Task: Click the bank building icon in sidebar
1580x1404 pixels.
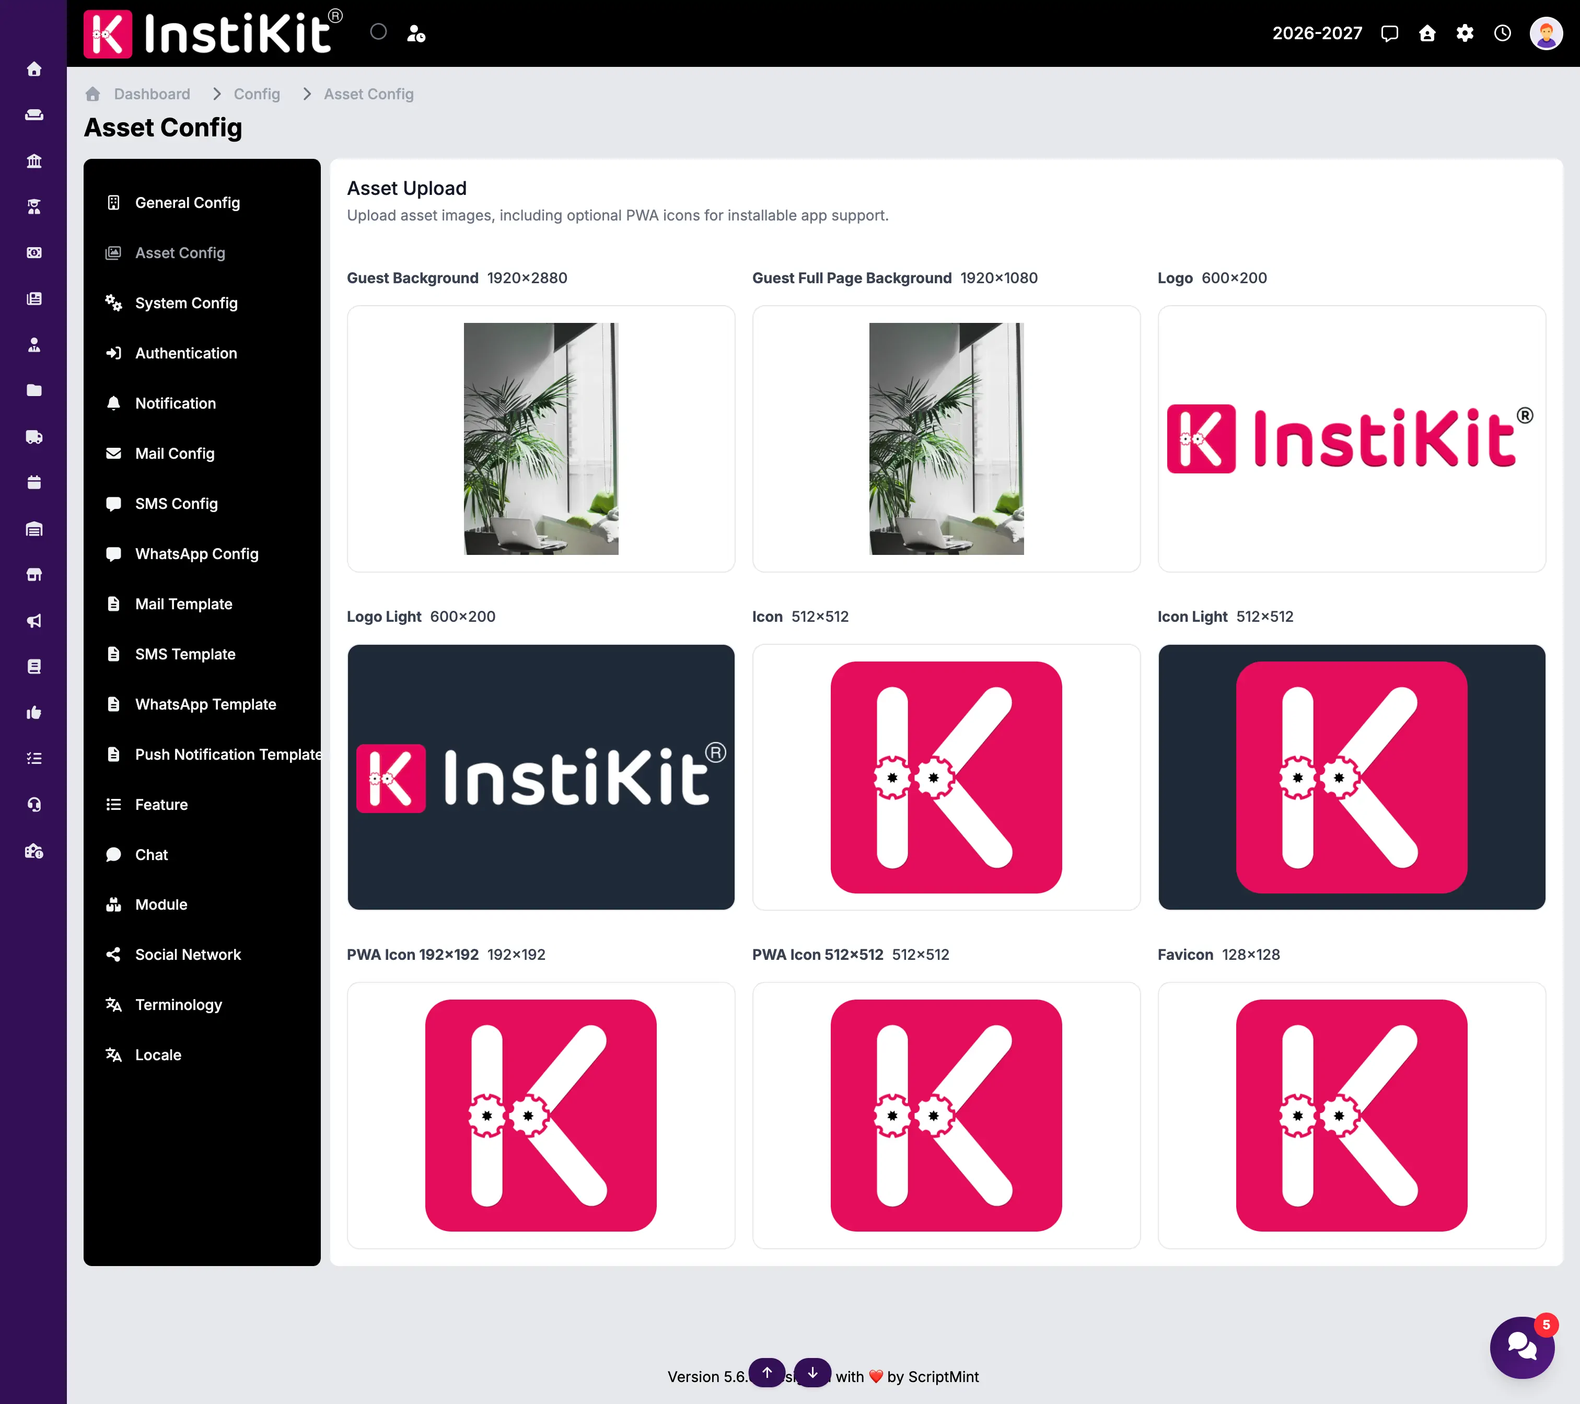Action: (x=34, y=161)
